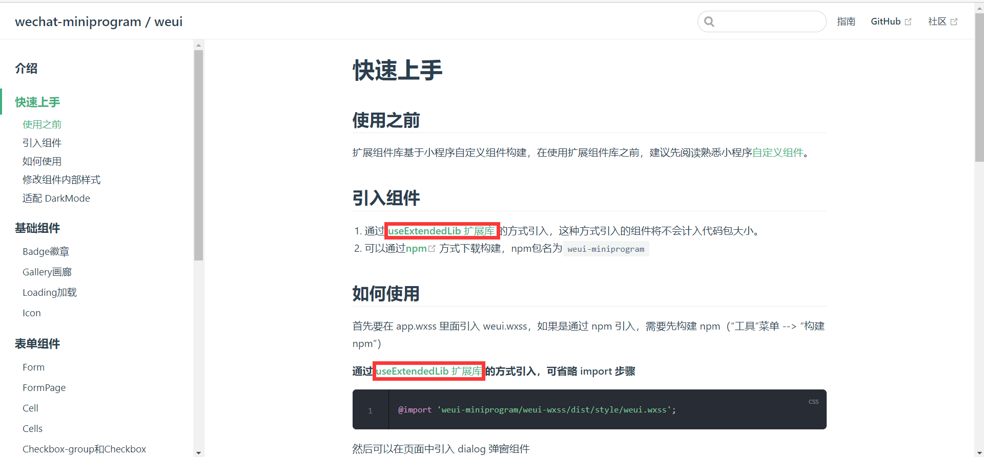Open Gallery画廊 component page
Screen dimensions: 984x457
tap(47, 272)
